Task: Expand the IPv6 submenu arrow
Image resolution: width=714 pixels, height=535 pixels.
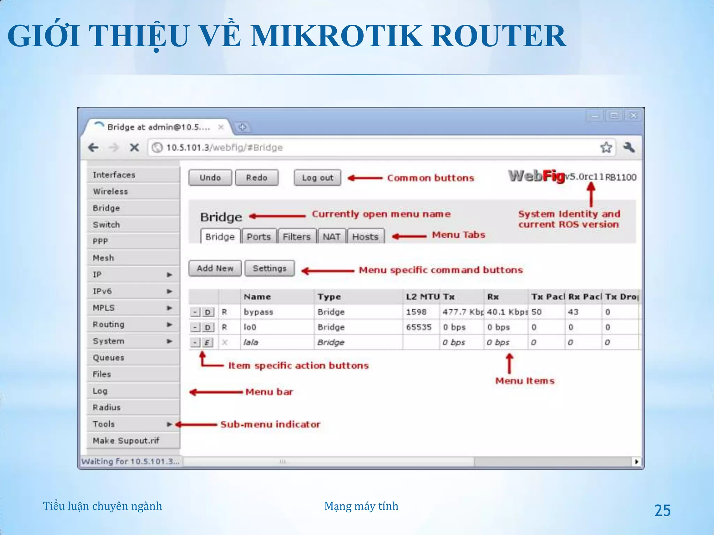Action: pyautogui.click(x=170, y=291)
